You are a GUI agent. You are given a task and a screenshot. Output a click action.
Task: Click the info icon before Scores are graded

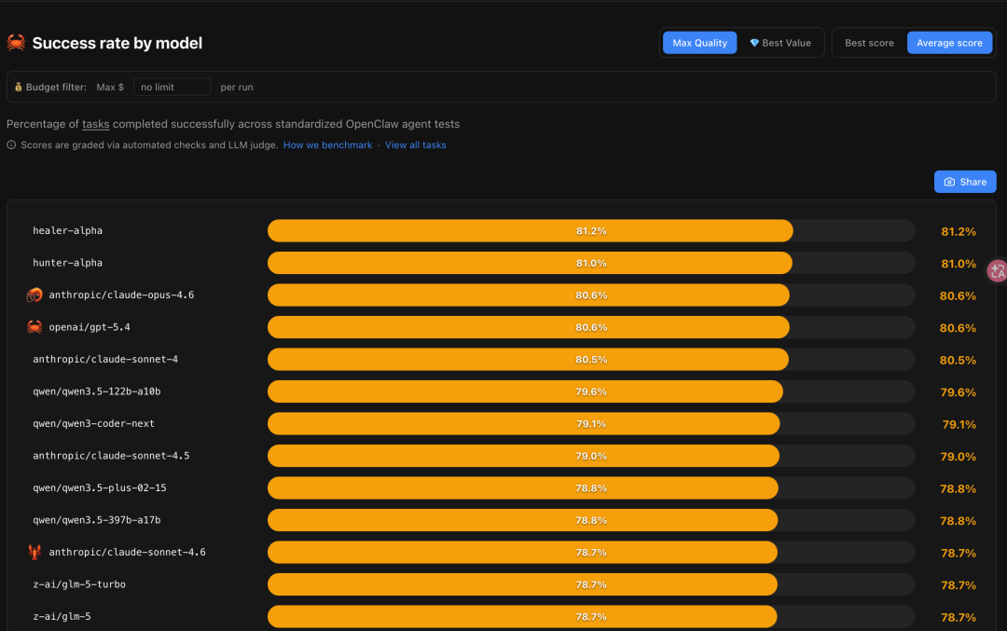point(11,145)
